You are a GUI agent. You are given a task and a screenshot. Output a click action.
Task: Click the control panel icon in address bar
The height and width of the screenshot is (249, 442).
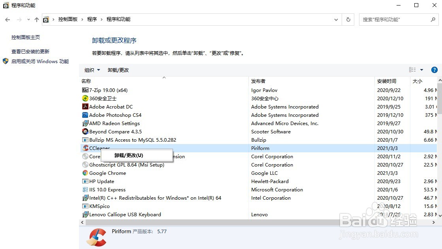(x=46, y=19)
